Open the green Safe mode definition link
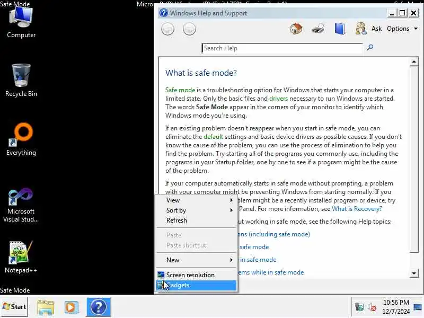Image resolution: width=424 pixels, height=318 pixels. coord(180,90)
